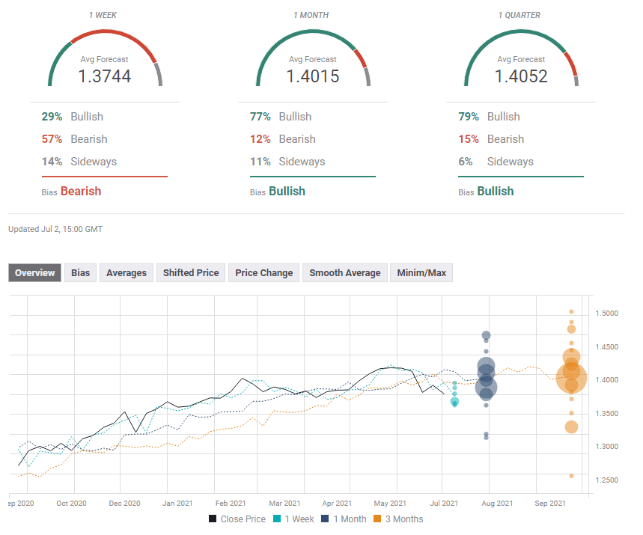Switch to the Overview tab
Image resolution: width=643 pixels, height=535 pixels.
click(35, 273)
